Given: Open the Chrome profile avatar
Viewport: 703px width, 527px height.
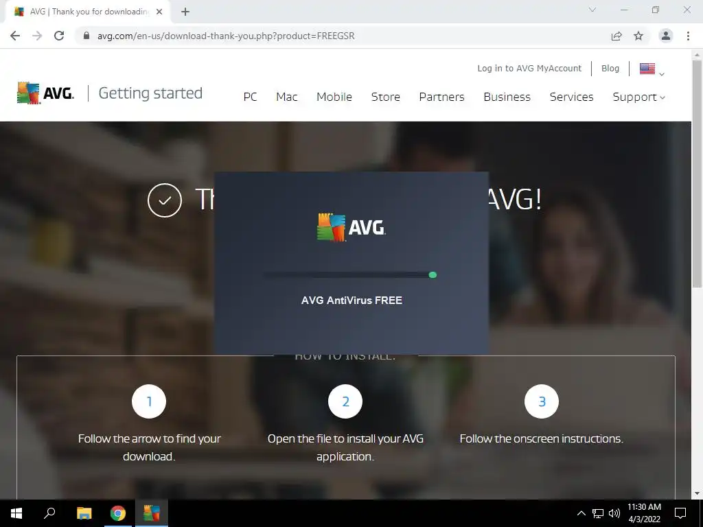Looking at the screenshot, I should point(666,36).
